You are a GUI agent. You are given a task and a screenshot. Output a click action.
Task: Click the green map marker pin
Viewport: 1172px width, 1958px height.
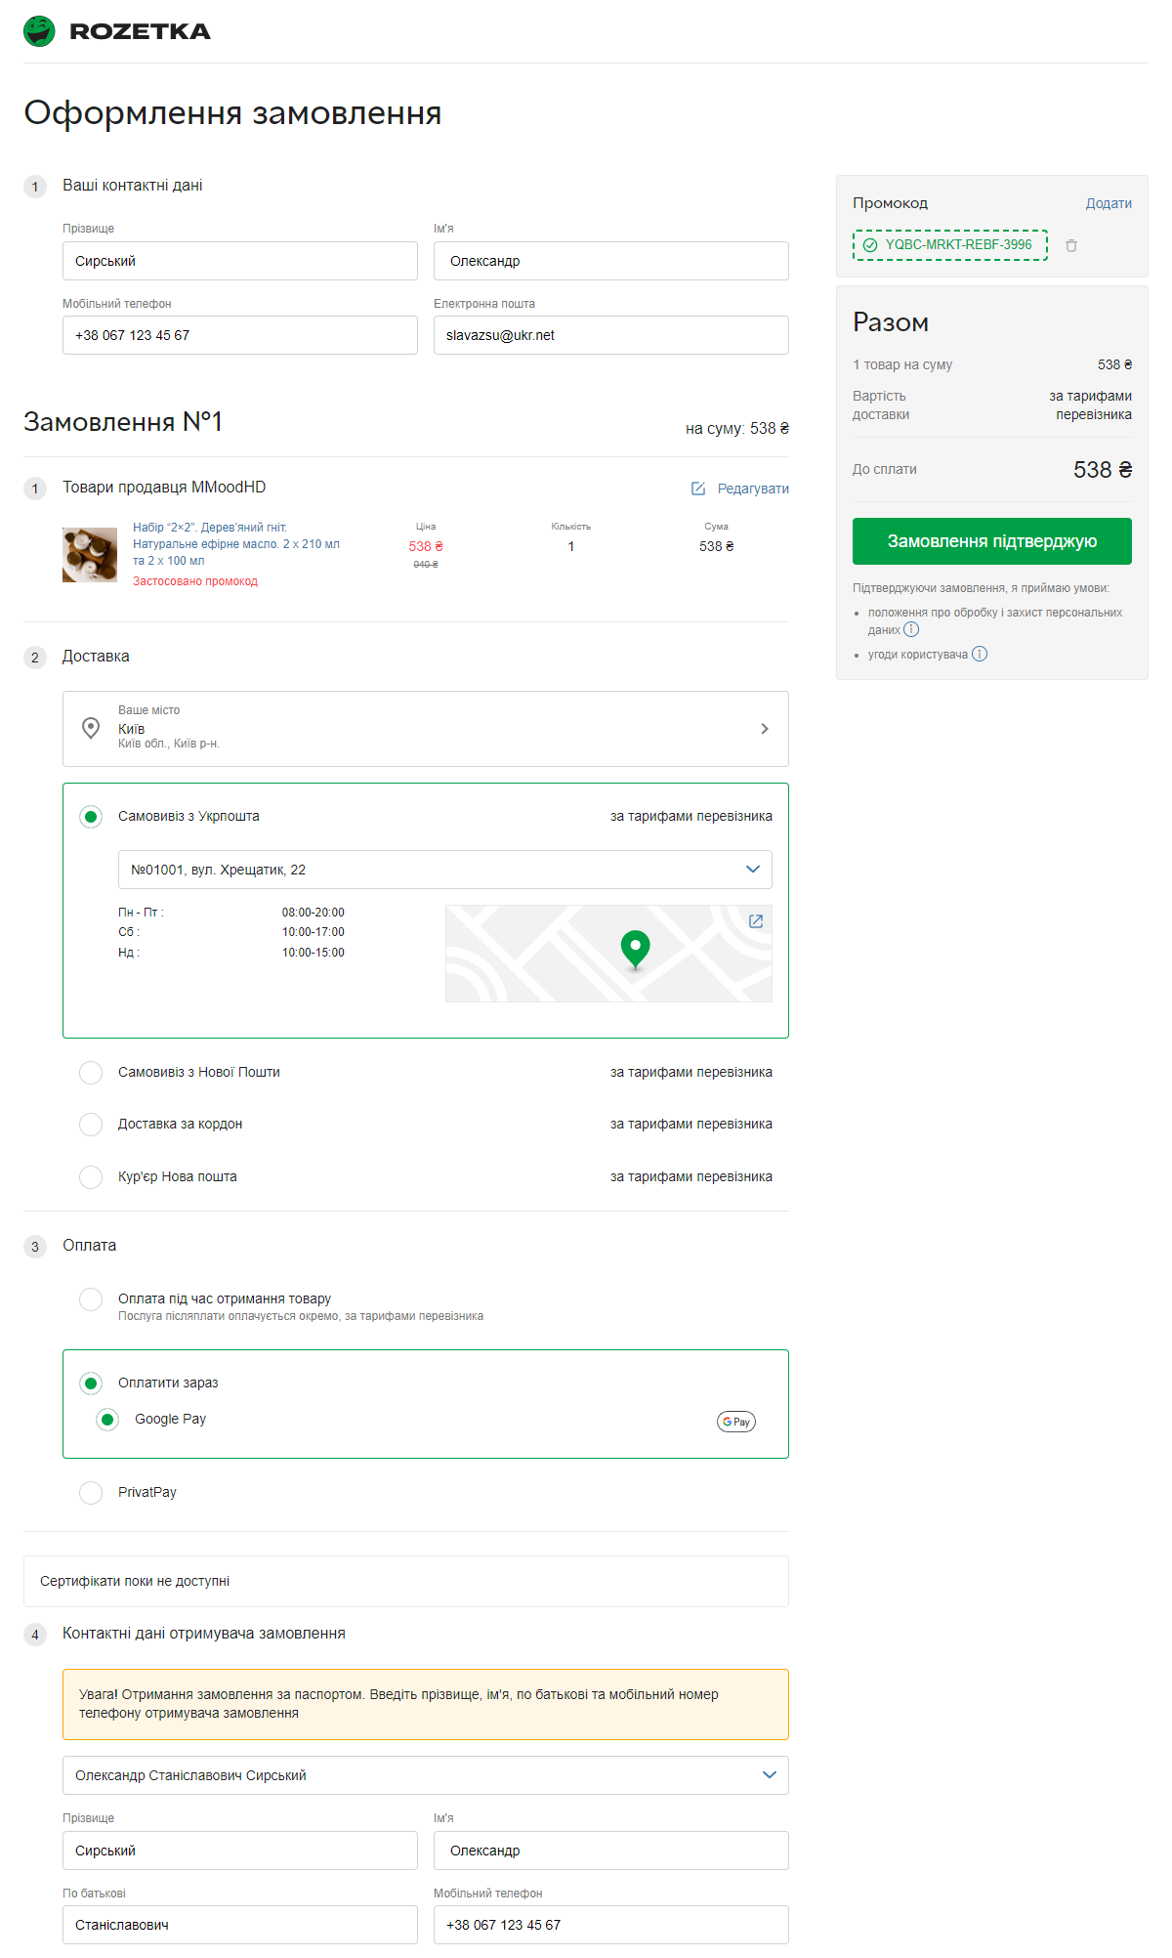tap(635, 949)
